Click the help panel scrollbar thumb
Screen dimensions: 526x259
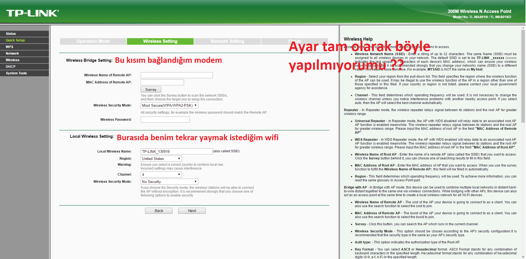[x=523, y=76]
